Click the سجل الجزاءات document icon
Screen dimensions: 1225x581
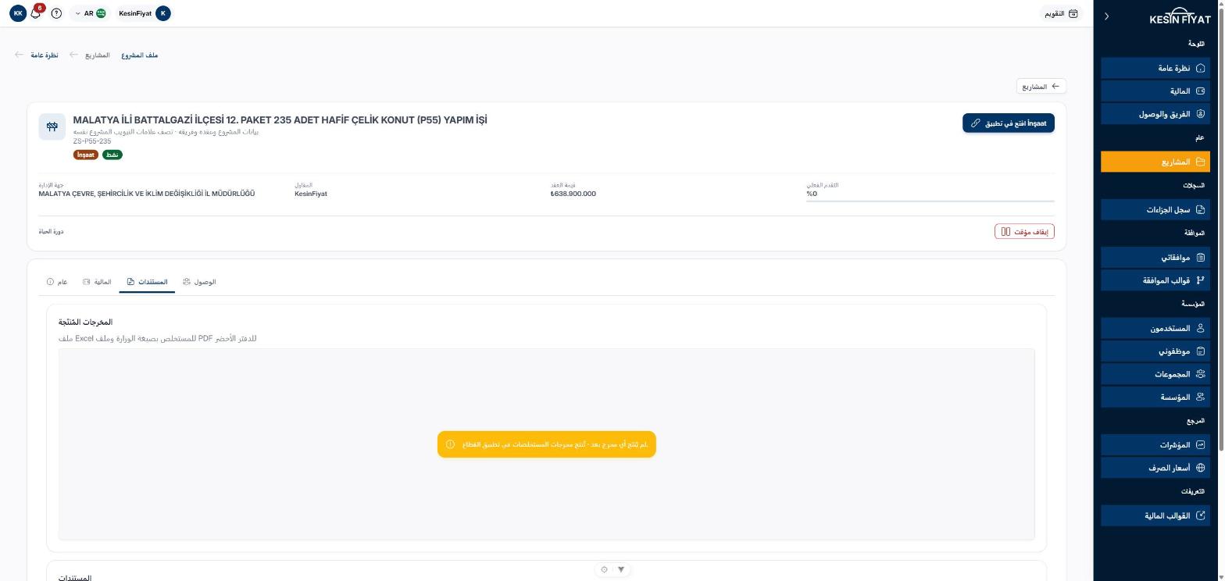(1201, 209)
